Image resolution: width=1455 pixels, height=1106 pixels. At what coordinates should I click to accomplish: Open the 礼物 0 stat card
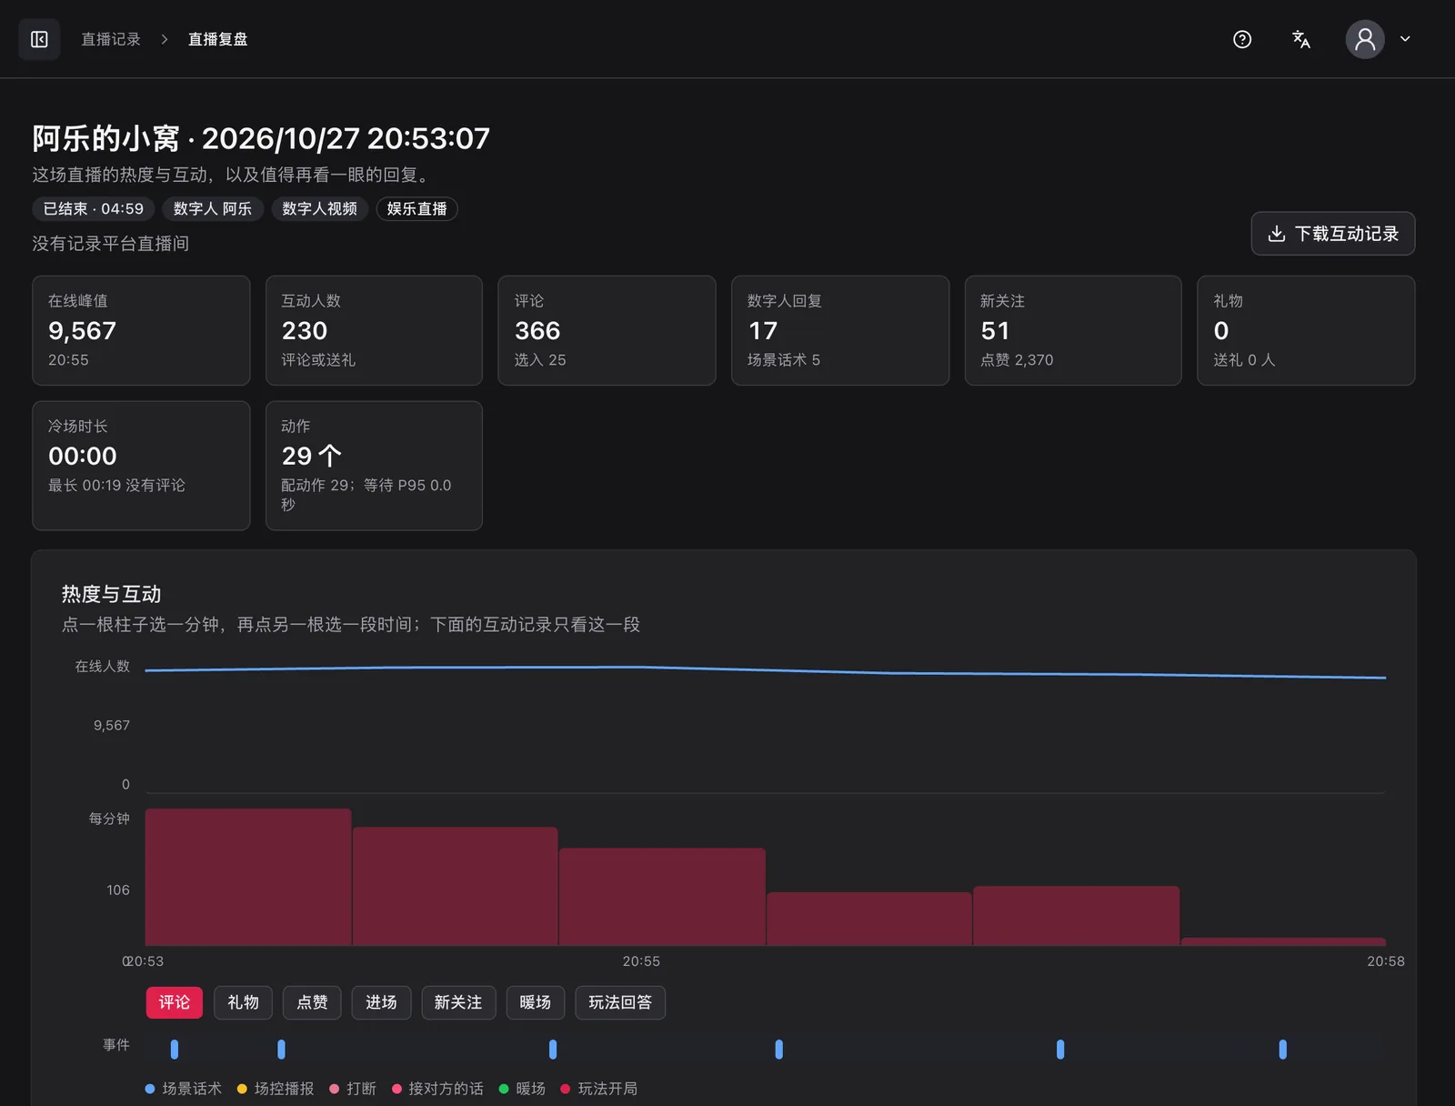point(1306,330)
